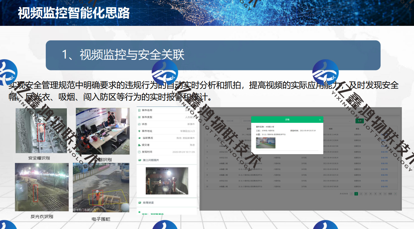Open the 反光衣识别 night camera image
This screenshot has width=414, height=229.
click(x=42, y=187)
